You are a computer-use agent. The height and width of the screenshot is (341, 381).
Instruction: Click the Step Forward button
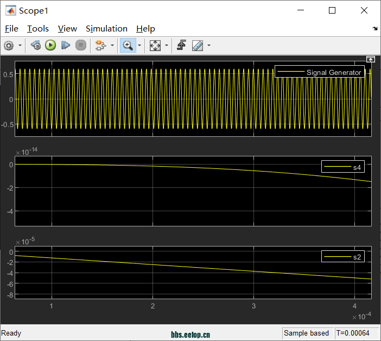(x=66, y=46)
